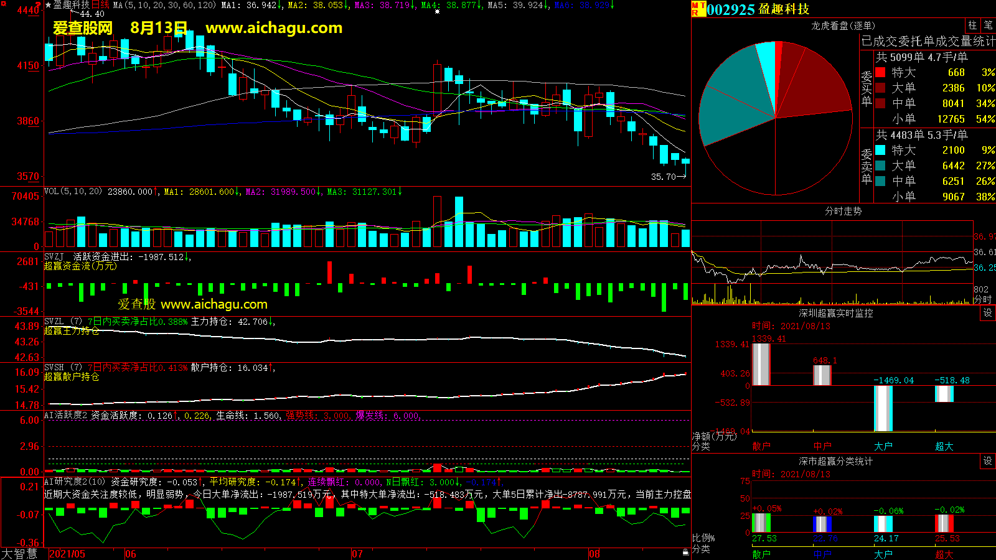This screenshot has width=996, height=560.
Task: Click the bright red 特大 buy order swatch
Action: [x=880, y=72]
